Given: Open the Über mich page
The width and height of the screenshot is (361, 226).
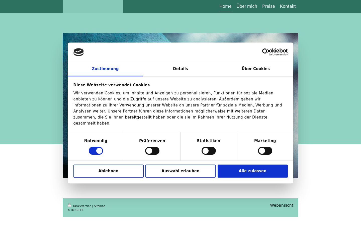Looking at the screenshot, I should click(247, 6).
